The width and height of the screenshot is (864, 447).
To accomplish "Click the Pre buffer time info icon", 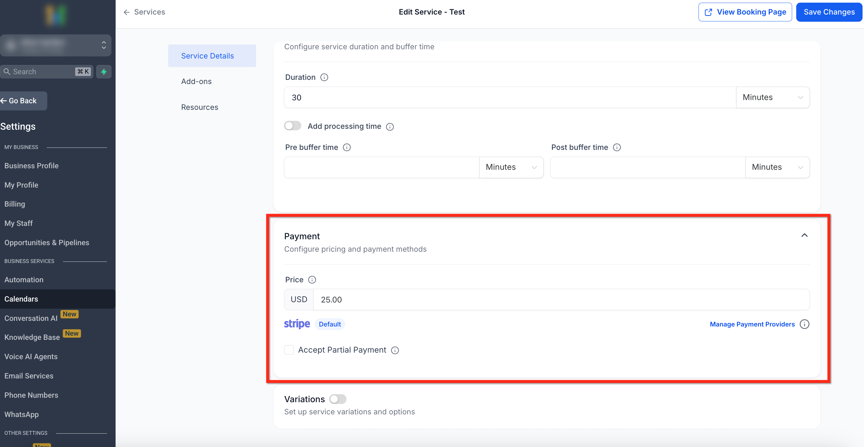I will point(347,148).
